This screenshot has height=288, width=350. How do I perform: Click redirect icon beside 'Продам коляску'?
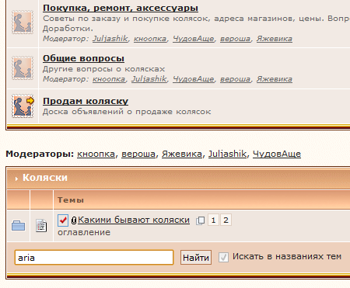click(23, 106)
